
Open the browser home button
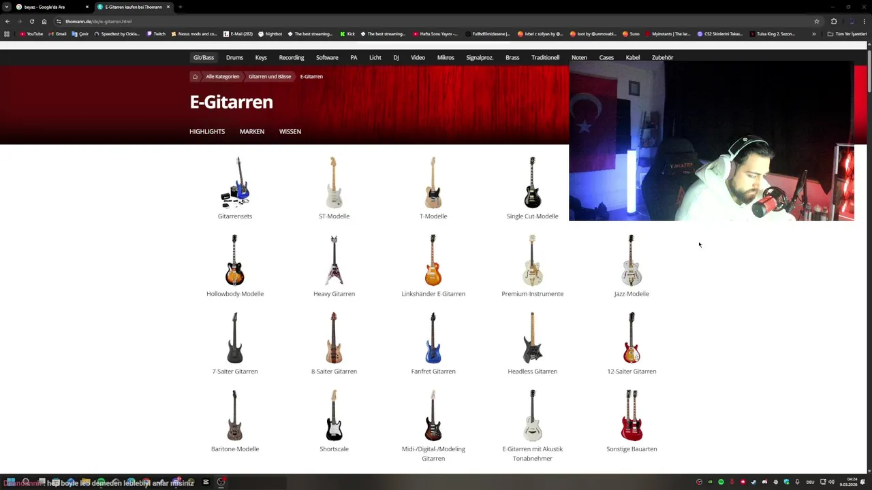[44, 21]
